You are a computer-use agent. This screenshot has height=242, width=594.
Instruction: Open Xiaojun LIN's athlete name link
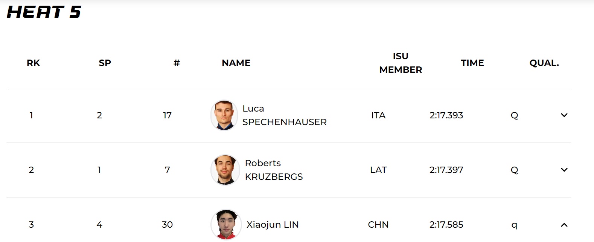[x=273, y=225]
